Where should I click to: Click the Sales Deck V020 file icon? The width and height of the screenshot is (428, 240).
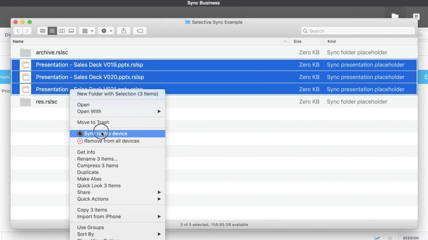pyautogui.click(x=26, y=77)
